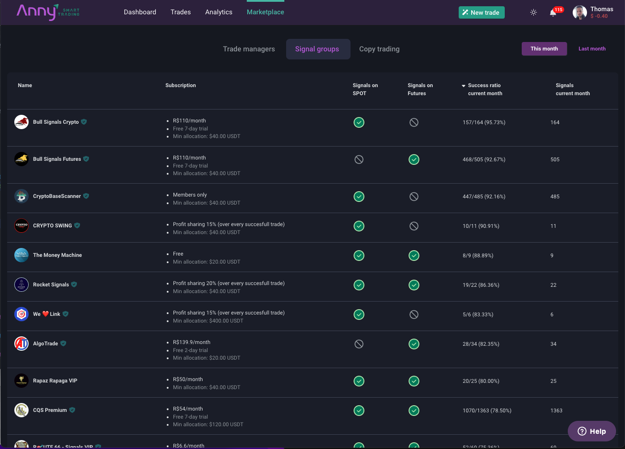Screen dimensions: 625x449
Task: Go to the Analytics section
Action: click(219, 12)
